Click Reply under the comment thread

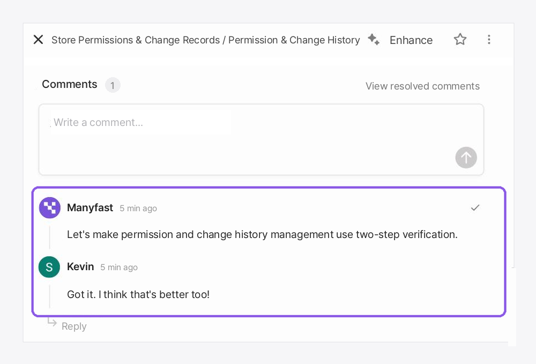pos(74,326)
